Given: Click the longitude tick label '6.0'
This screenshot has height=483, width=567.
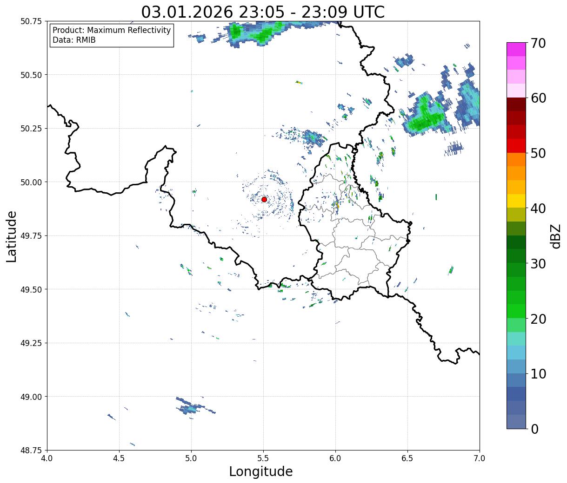Looking at the screenshot, I should tap(335, 458).
